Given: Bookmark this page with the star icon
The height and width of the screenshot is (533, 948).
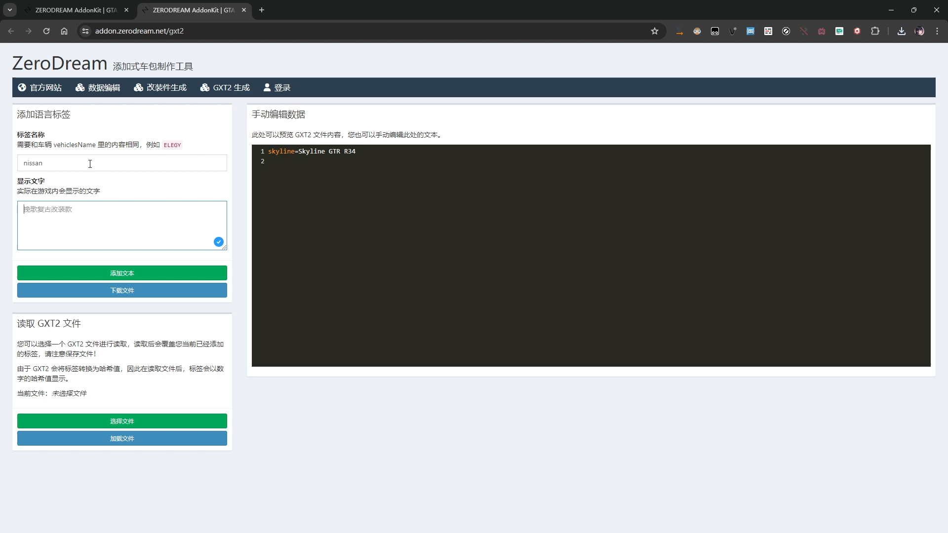Looking at the screenshot, I should pyautogui.click(x=655, y=31).
